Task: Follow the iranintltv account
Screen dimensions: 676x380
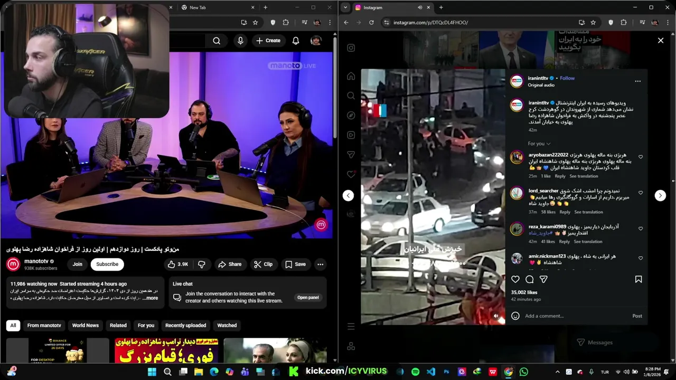Action: pos(567,78)
